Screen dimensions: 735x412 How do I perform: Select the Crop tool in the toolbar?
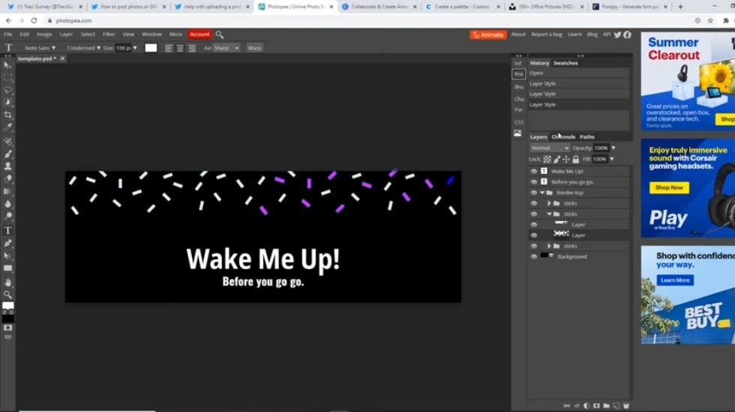point(8,115)
